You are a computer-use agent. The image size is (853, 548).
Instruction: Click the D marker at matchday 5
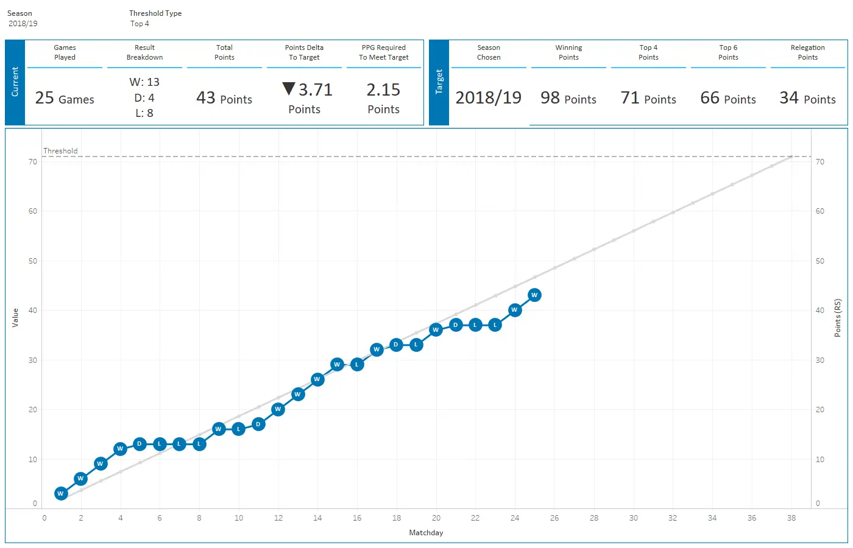(140, 444)
